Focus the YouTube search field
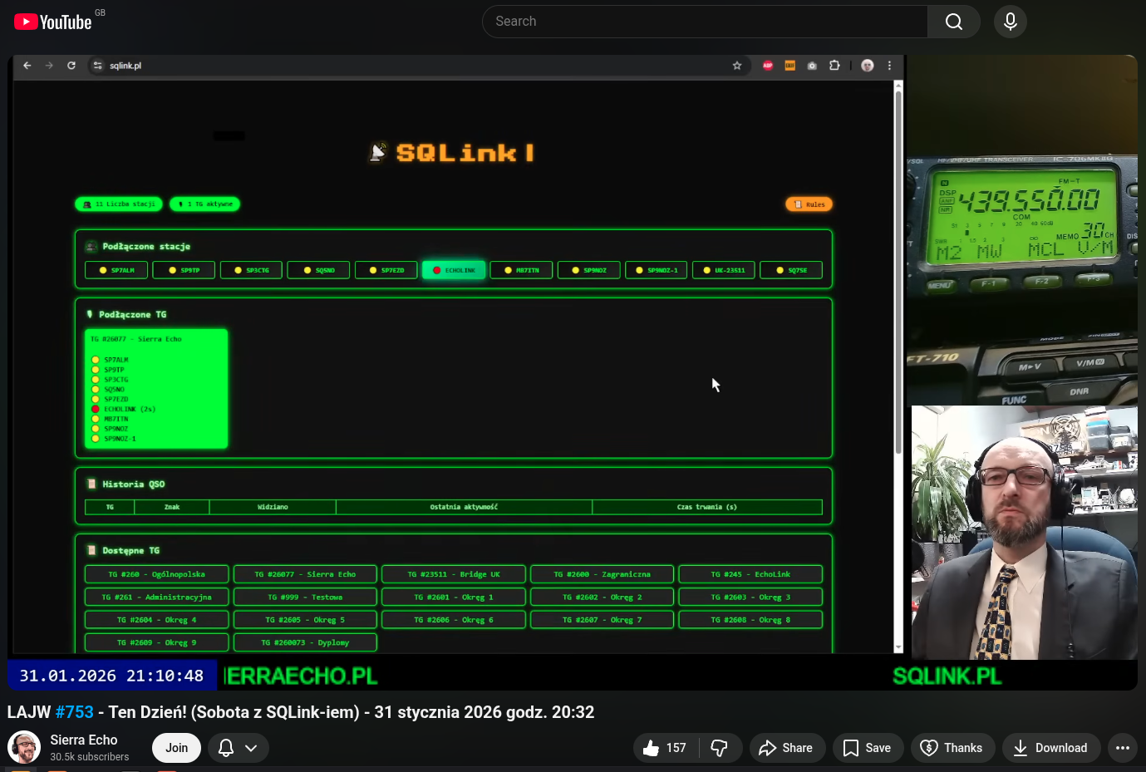Image resolution: width=1146 pixels, height=772 pixels. pos(705,22)
